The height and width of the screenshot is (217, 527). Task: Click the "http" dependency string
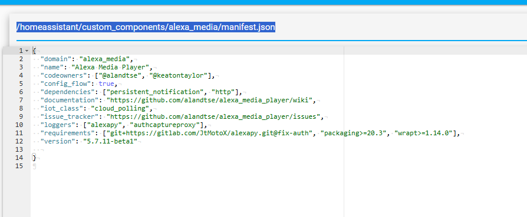(223, 92)
